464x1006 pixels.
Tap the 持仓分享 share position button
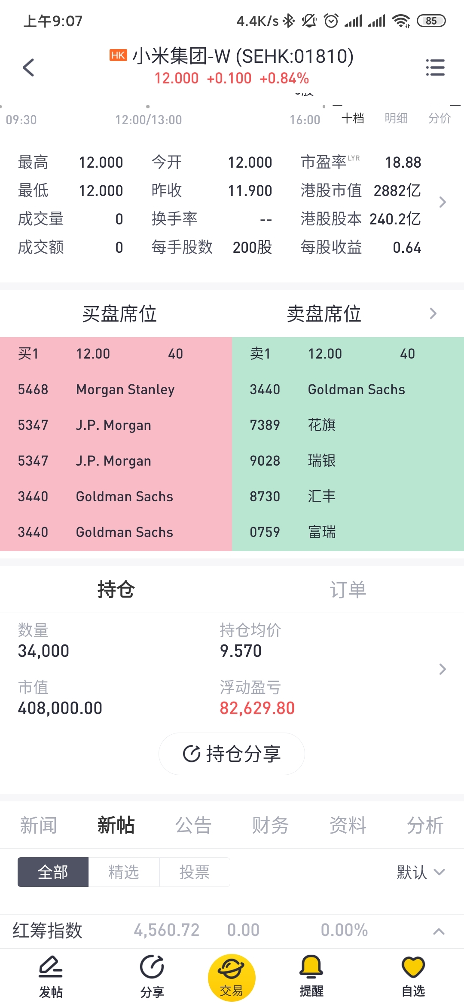tap(232, 754)
